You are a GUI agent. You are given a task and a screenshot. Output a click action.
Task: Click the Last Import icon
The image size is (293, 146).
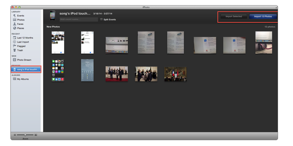(15, 42)
